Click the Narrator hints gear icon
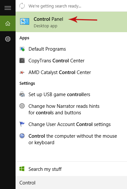This screenshot has height=189, width=127. point(22,106)
